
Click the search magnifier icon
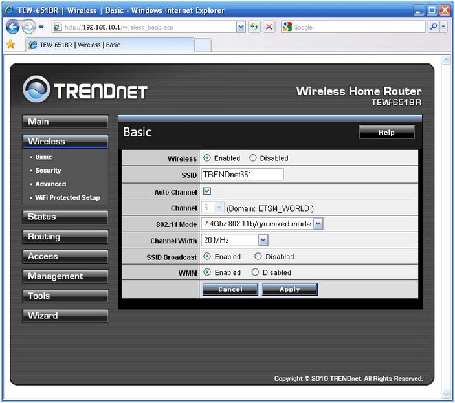(x=434, y=27)
